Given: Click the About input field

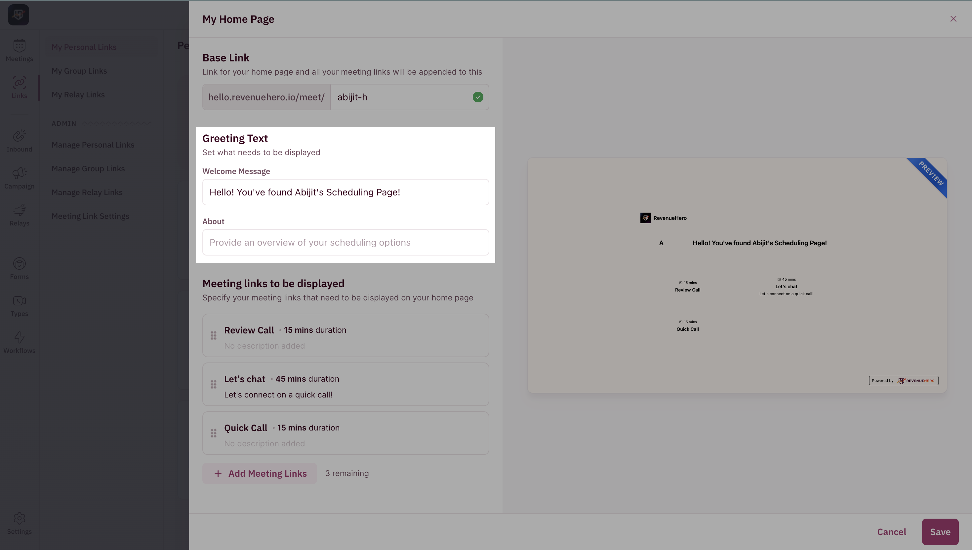Looking at the screenshot, I should point(345,243).
